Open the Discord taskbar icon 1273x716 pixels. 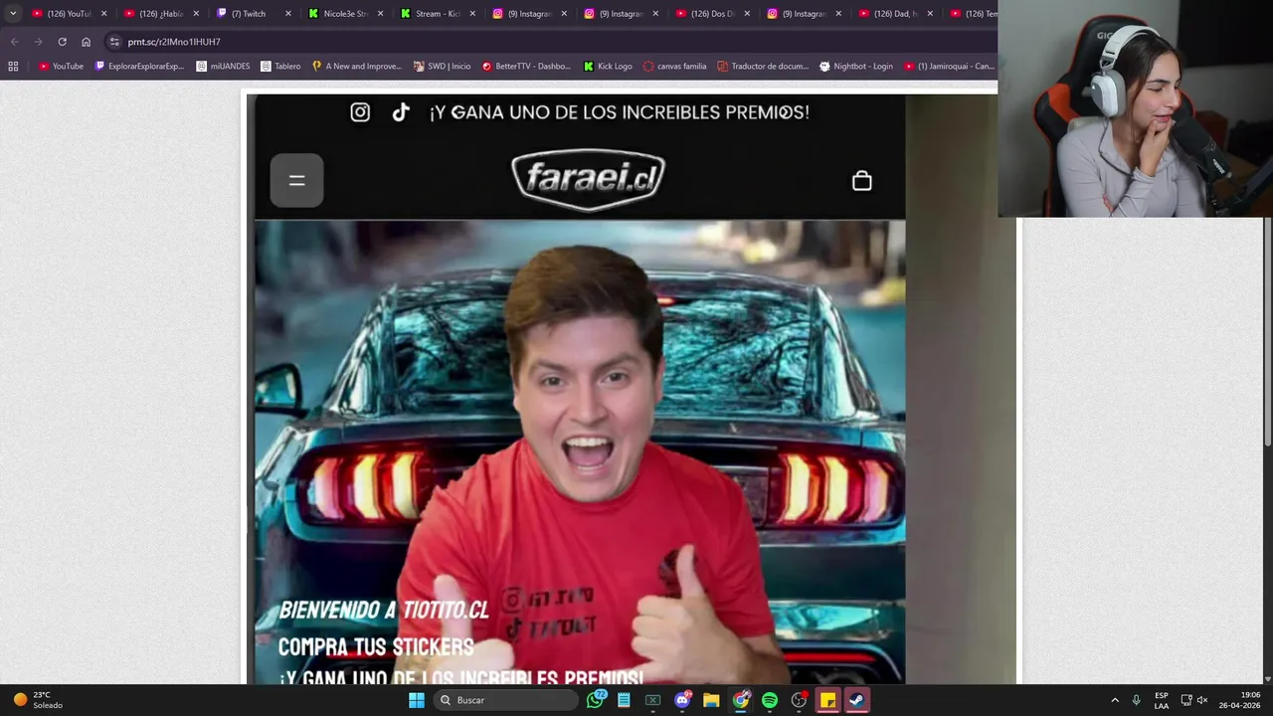click(682, 700)
